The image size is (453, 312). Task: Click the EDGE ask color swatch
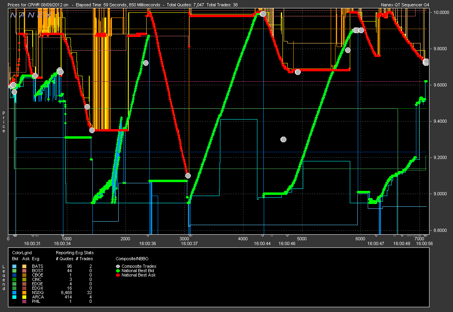pyautogui.click(x=24, y=284)
